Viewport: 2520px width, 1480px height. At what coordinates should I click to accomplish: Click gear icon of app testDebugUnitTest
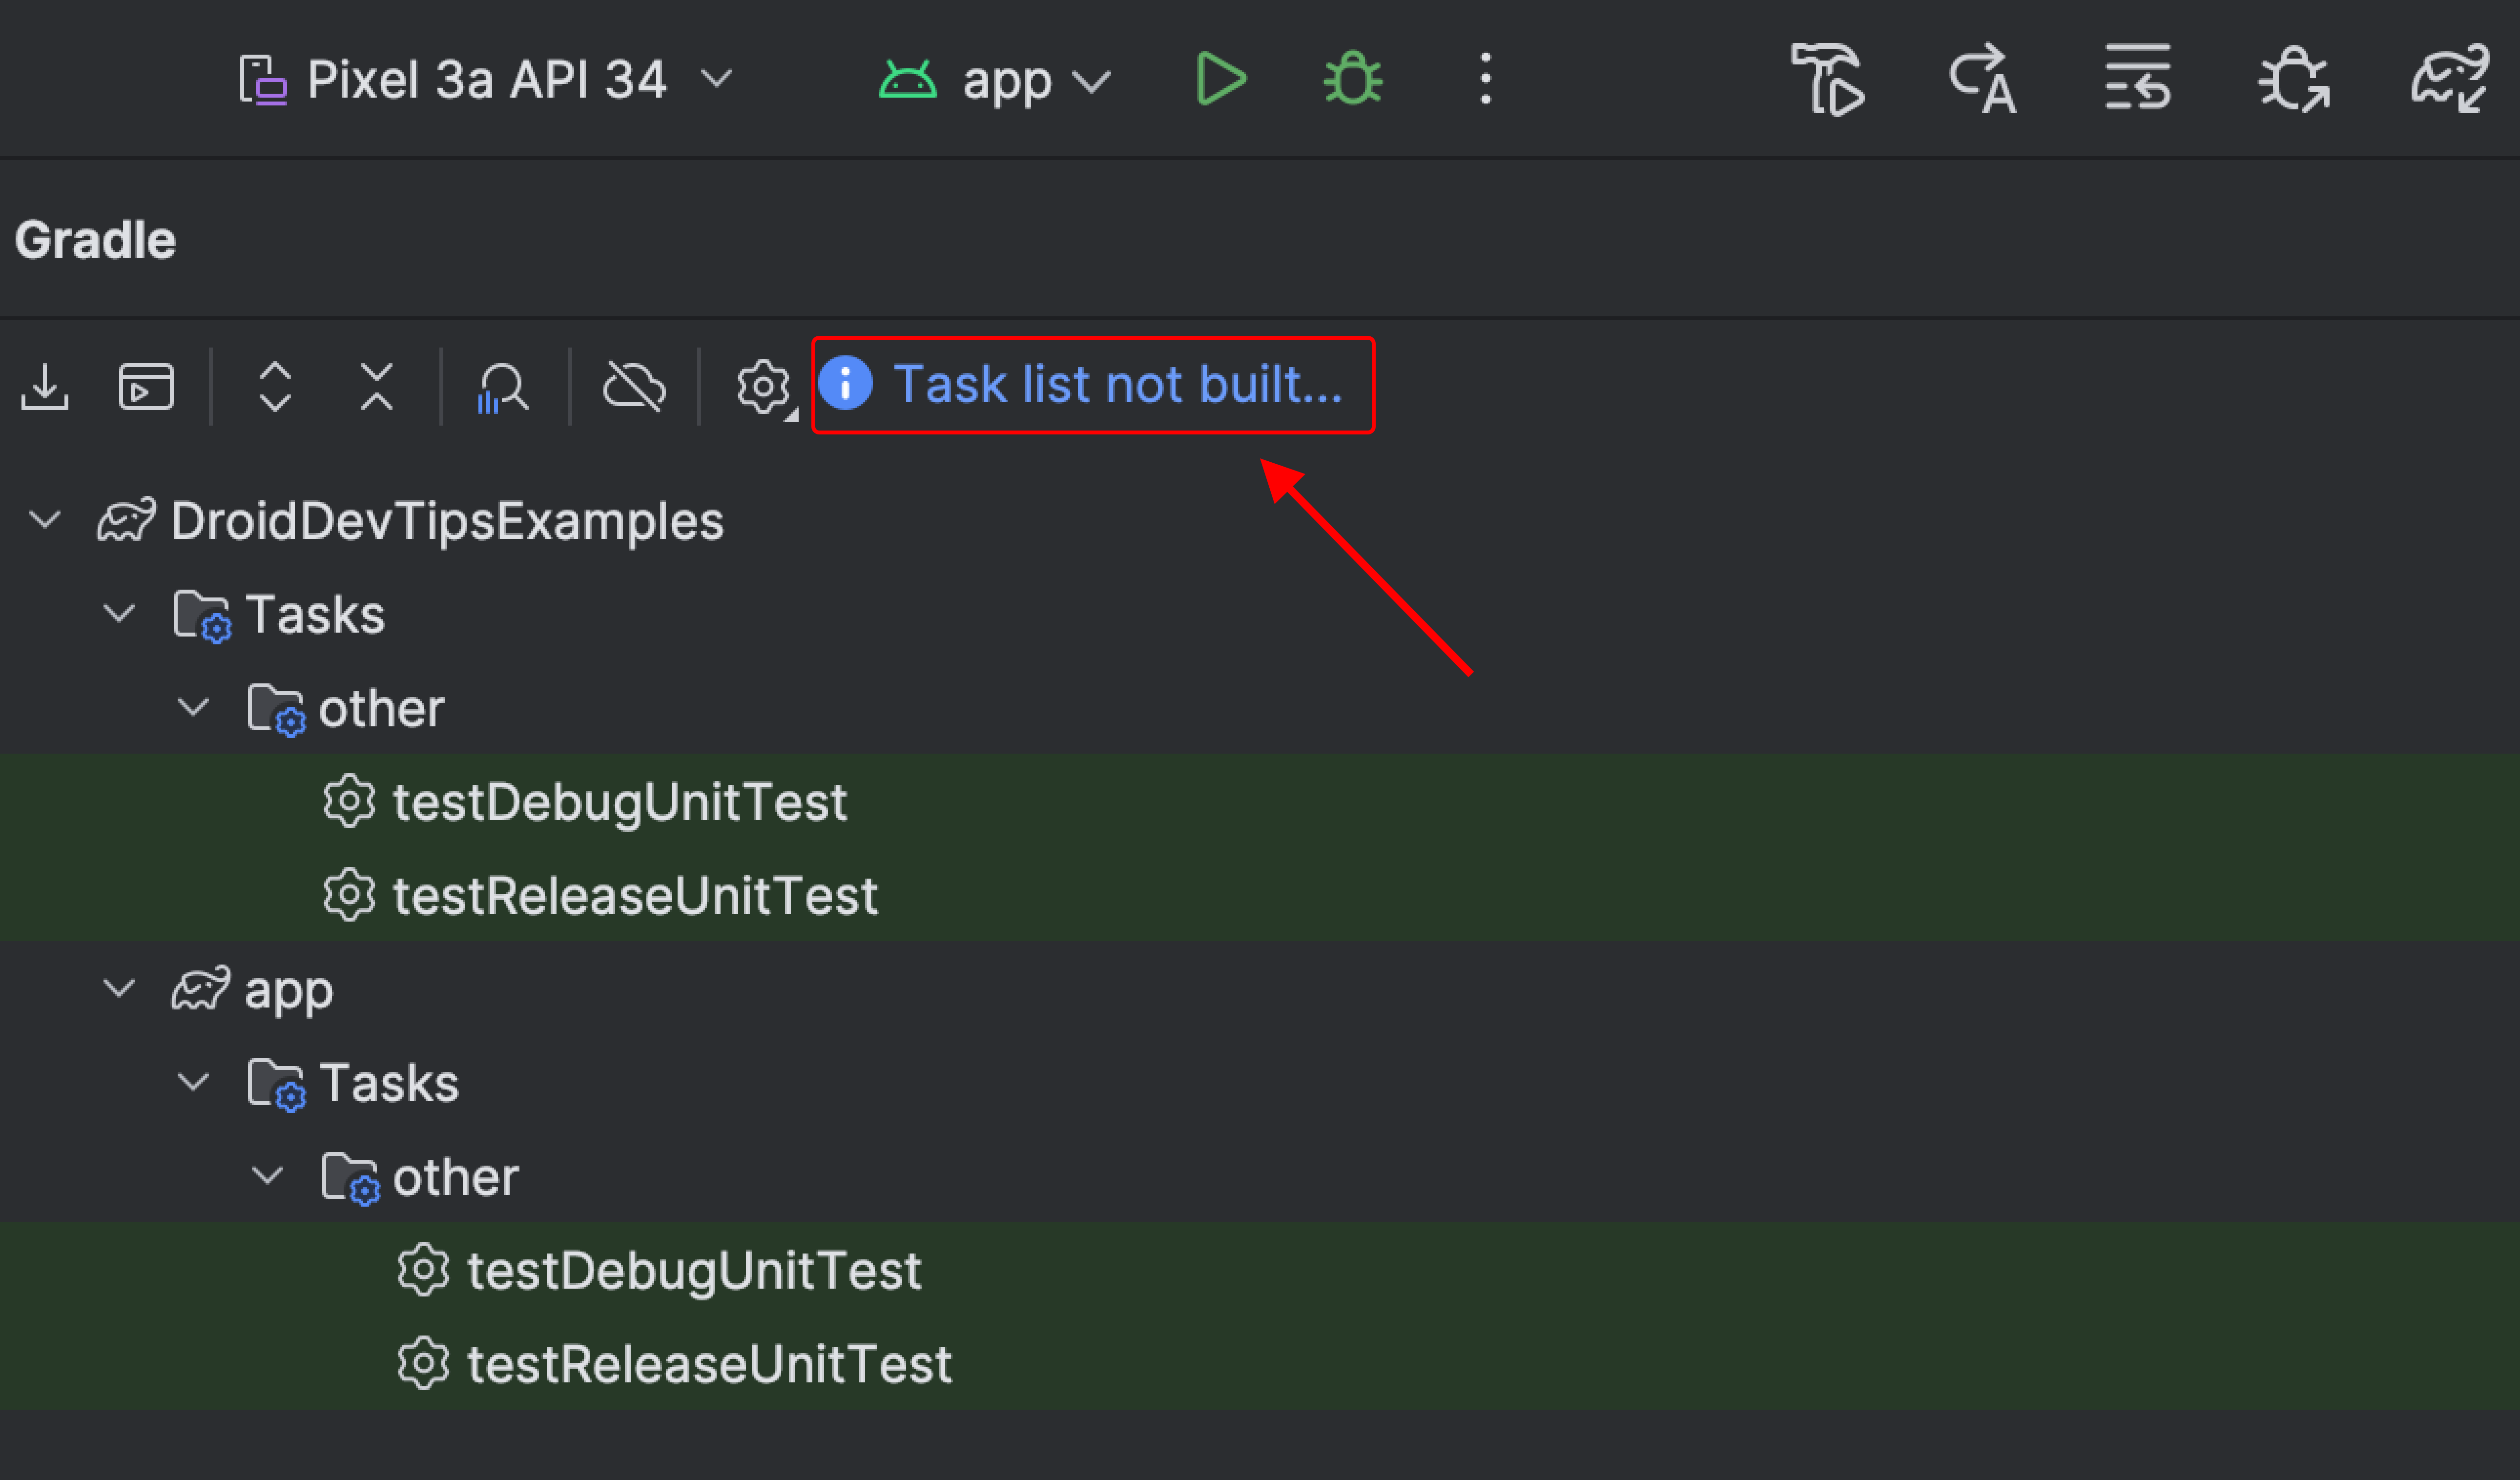[423, 1270]
